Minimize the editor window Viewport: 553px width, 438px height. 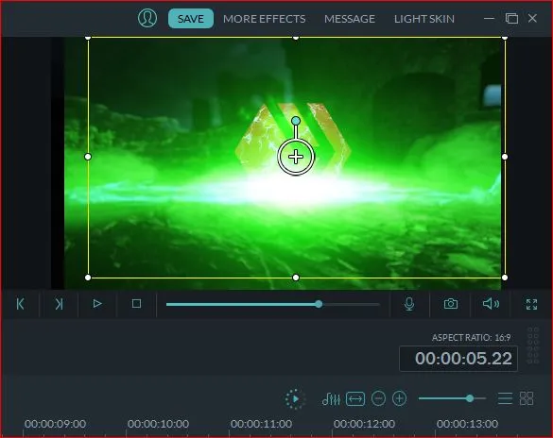(489, 18)
